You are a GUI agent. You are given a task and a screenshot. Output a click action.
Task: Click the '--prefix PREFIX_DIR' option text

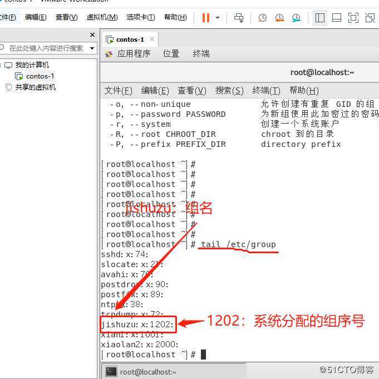click(x=178, y=144)
